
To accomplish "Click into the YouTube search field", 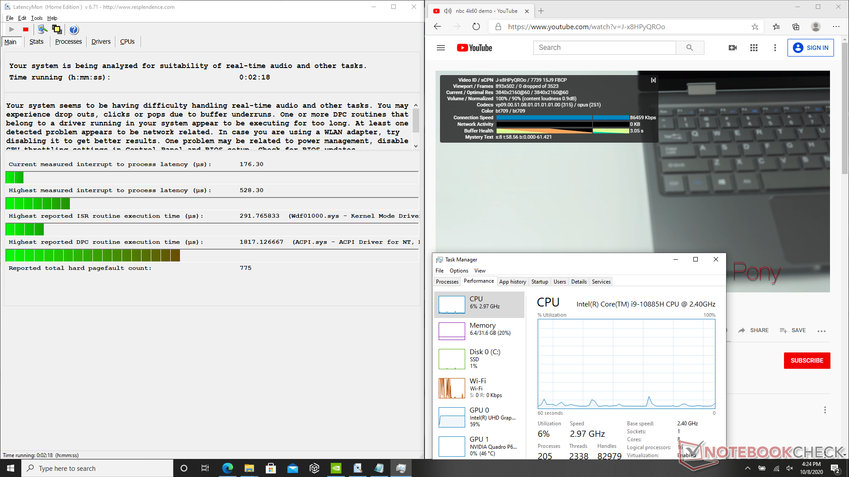I will click(x=604, y=48).
